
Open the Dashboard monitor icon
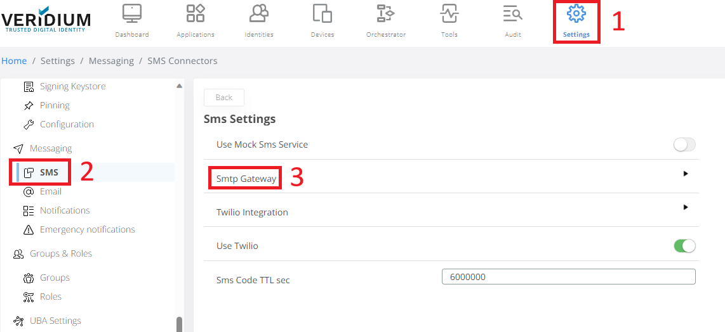tap(132, 14)
